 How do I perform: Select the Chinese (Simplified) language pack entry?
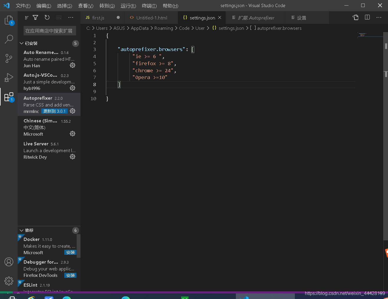coord(49,127)
